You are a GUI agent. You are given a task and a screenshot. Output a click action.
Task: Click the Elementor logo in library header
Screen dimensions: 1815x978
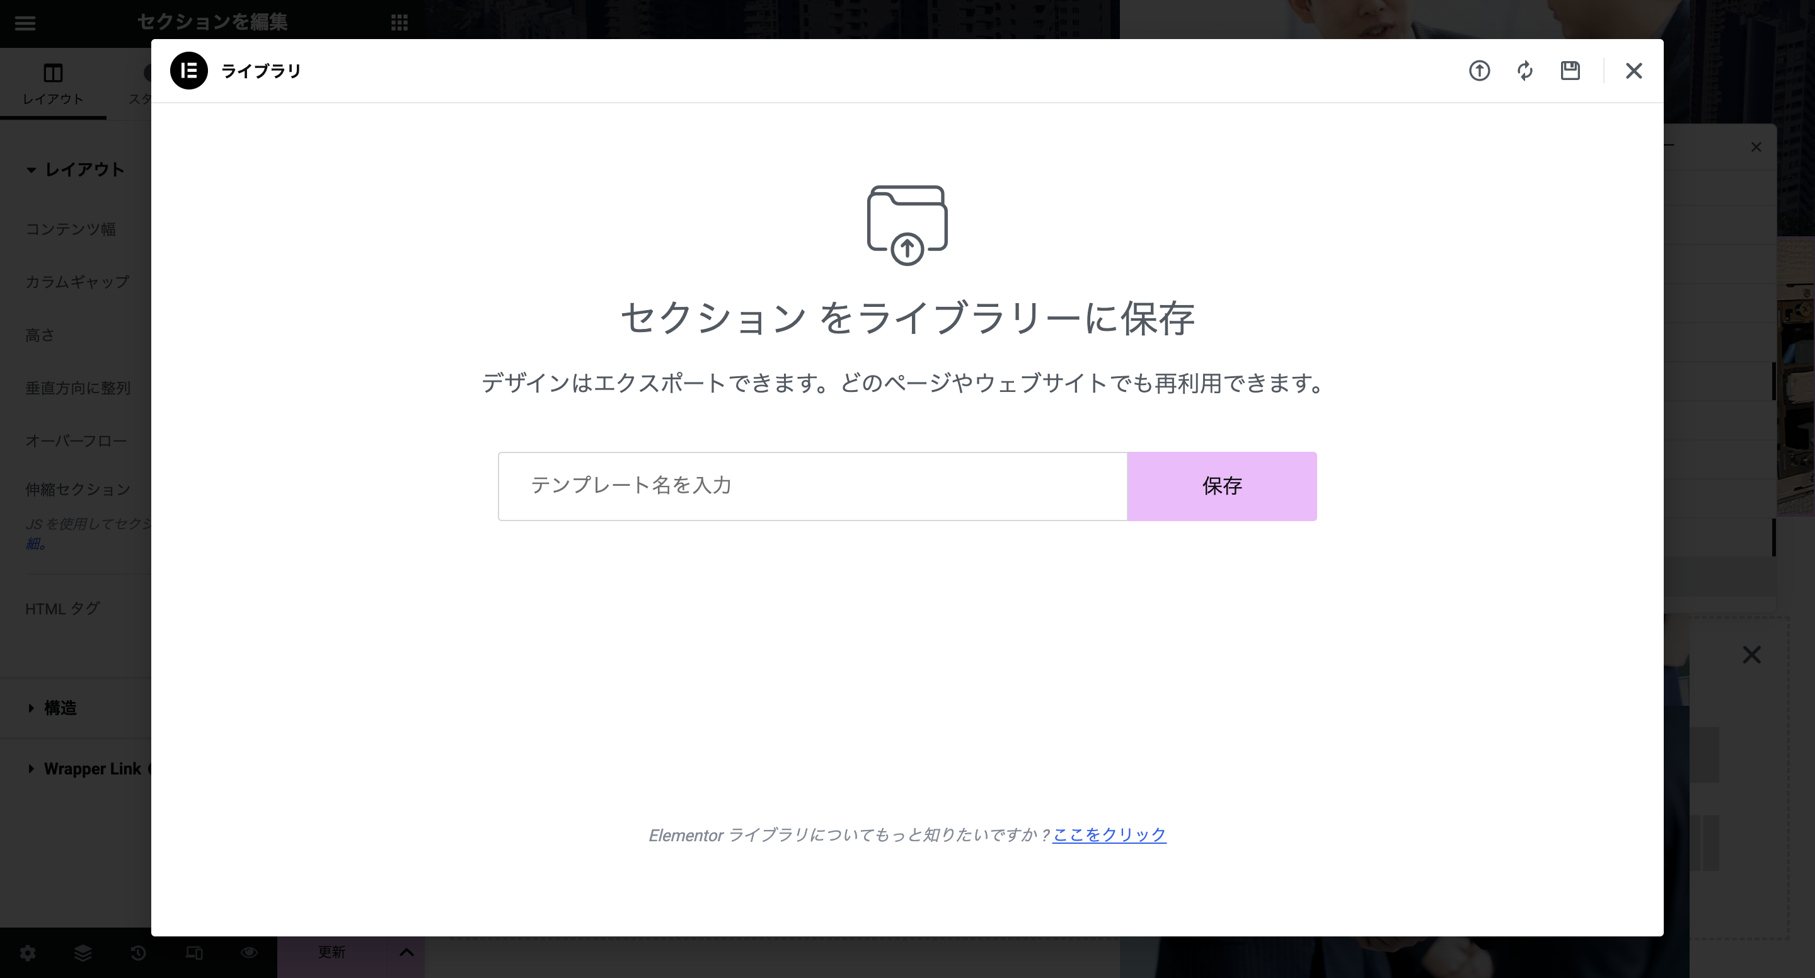[189, 71]
